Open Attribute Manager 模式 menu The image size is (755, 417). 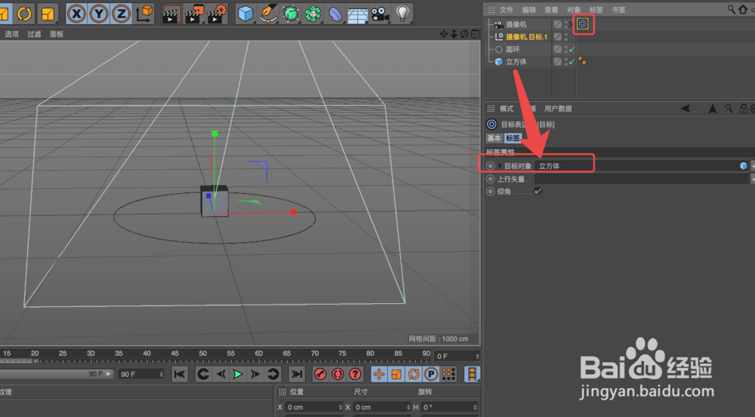pyautogui.click(x=507, y=109)
